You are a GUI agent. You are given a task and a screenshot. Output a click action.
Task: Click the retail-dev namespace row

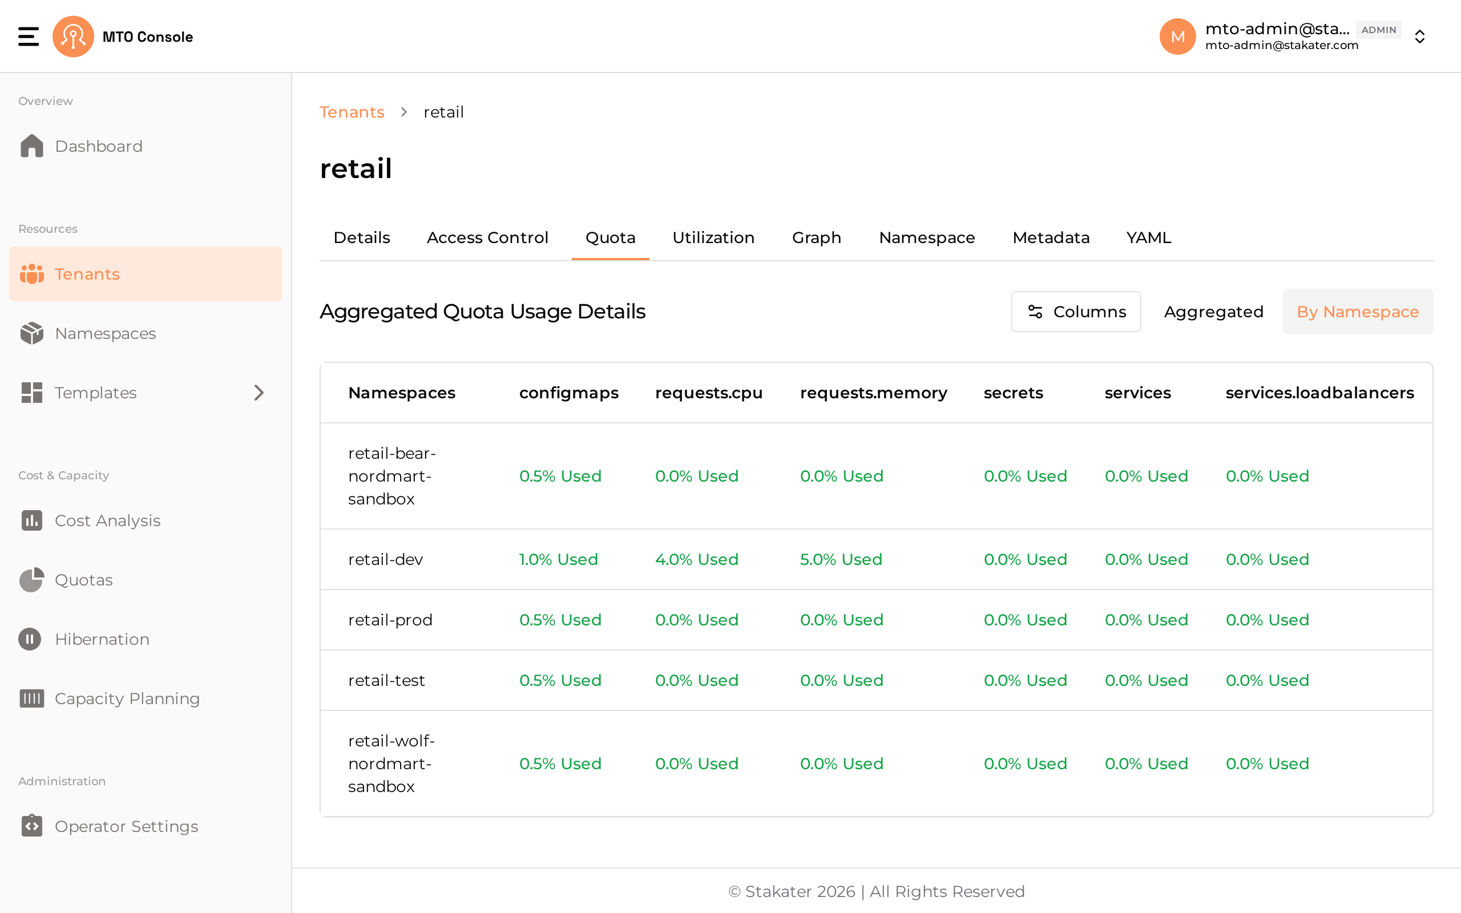coord(876,559)
